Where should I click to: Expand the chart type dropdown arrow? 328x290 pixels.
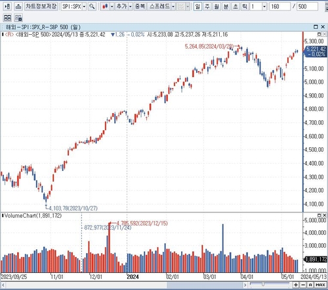click(x=112, y=7)
